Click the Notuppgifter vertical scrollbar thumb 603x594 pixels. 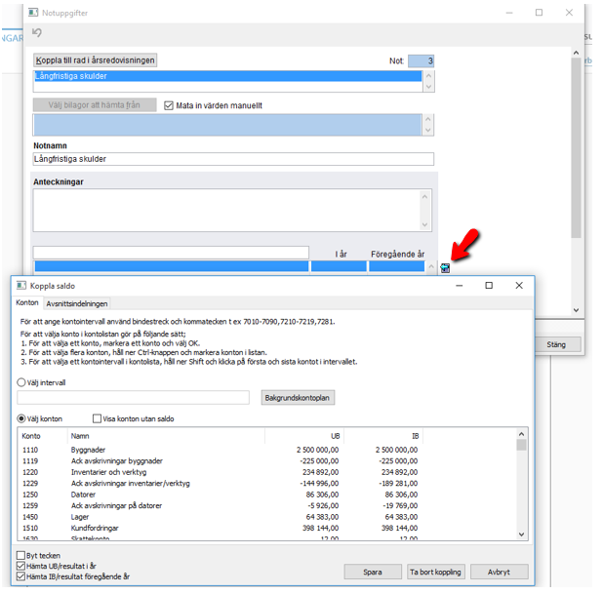tap(576, 148)
